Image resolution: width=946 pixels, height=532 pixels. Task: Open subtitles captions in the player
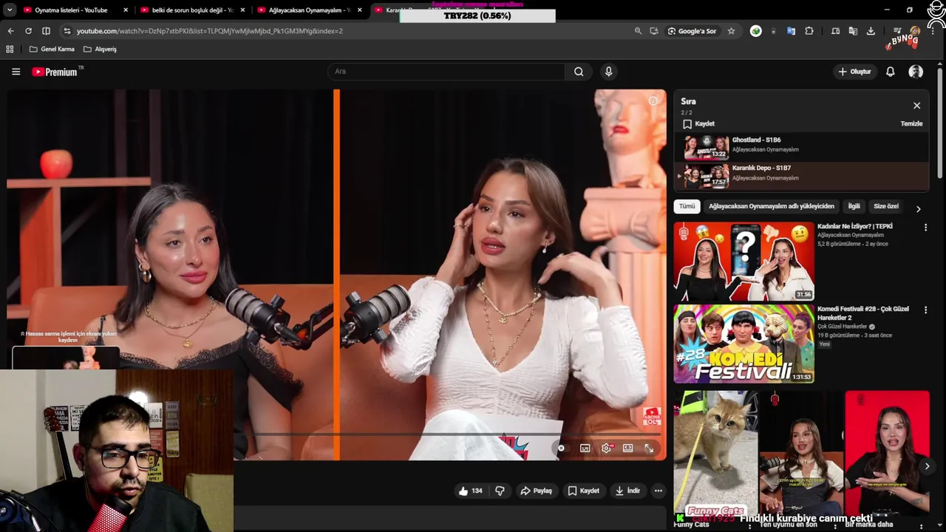(x=585, y=448)
